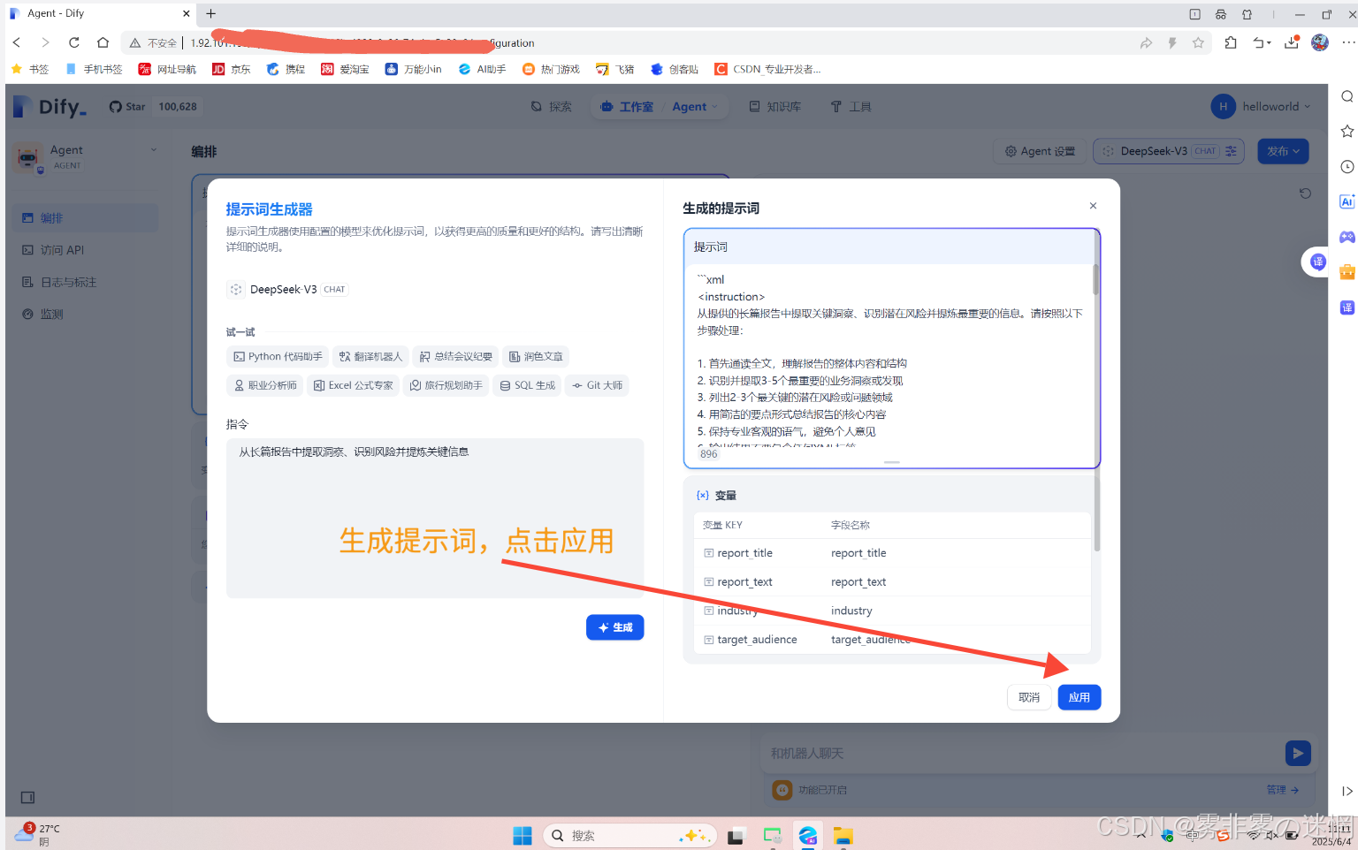Click the Windows Start button

coord(523,835)
